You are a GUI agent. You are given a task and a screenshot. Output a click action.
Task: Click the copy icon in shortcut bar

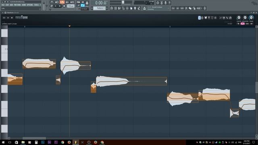(190, 8)
